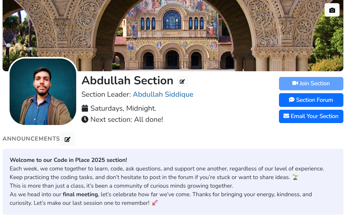Click the seedling emoji in the announcement
The width and height of the screenshot is (344, 215).
(295, 177)
